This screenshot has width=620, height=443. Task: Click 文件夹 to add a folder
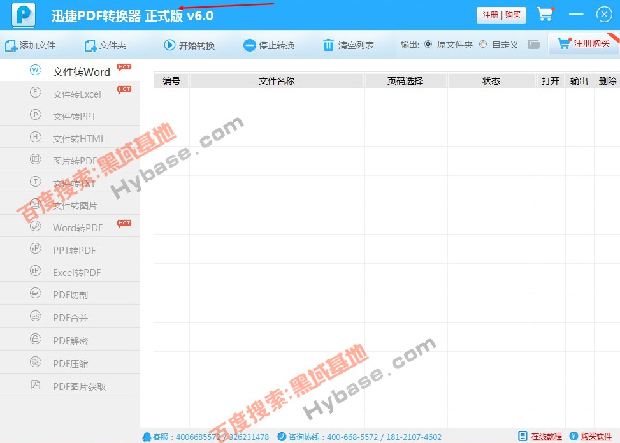pos(105,45)
